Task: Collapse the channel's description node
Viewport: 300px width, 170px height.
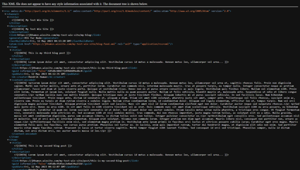Action: 7,26
